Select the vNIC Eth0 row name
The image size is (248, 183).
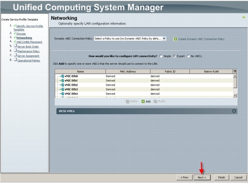(x=71, y=76)
